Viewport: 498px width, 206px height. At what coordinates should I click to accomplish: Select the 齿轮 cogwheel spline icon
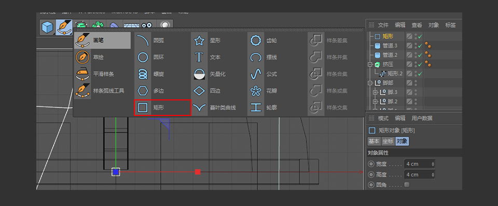click(256, 40)
